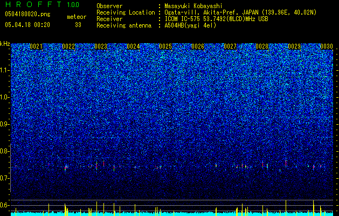Click the ICOM IC-575 53.7492 MHz USB text
The image size is (339, 216).
click(x=216, y=19)
